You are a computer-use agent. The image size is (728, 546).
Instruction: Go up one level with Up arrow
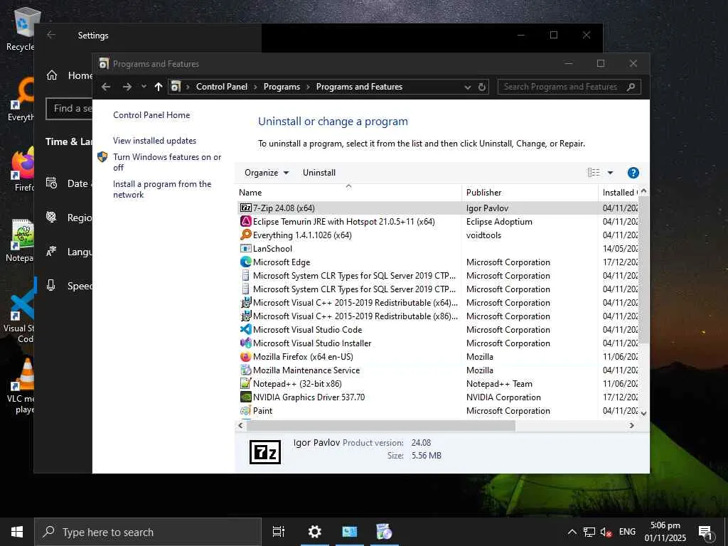point(159,87)
